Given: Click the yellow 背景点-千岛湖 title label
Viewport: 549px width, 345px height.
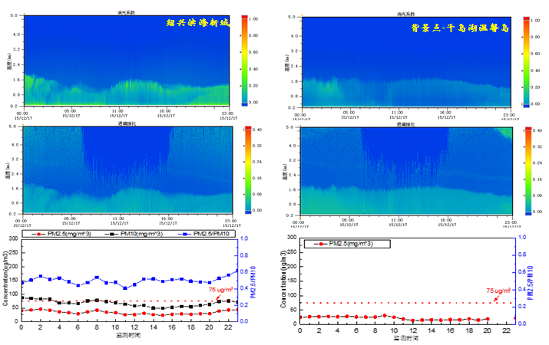Looking at the screenshot, I should pos(458,28).
